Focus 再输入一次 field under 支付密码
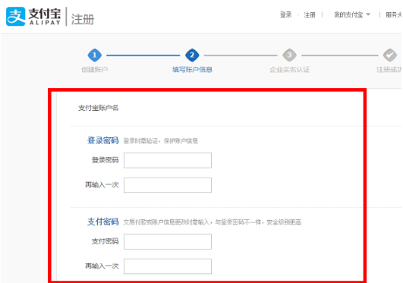The image size is (403, 283). (168, 266)
